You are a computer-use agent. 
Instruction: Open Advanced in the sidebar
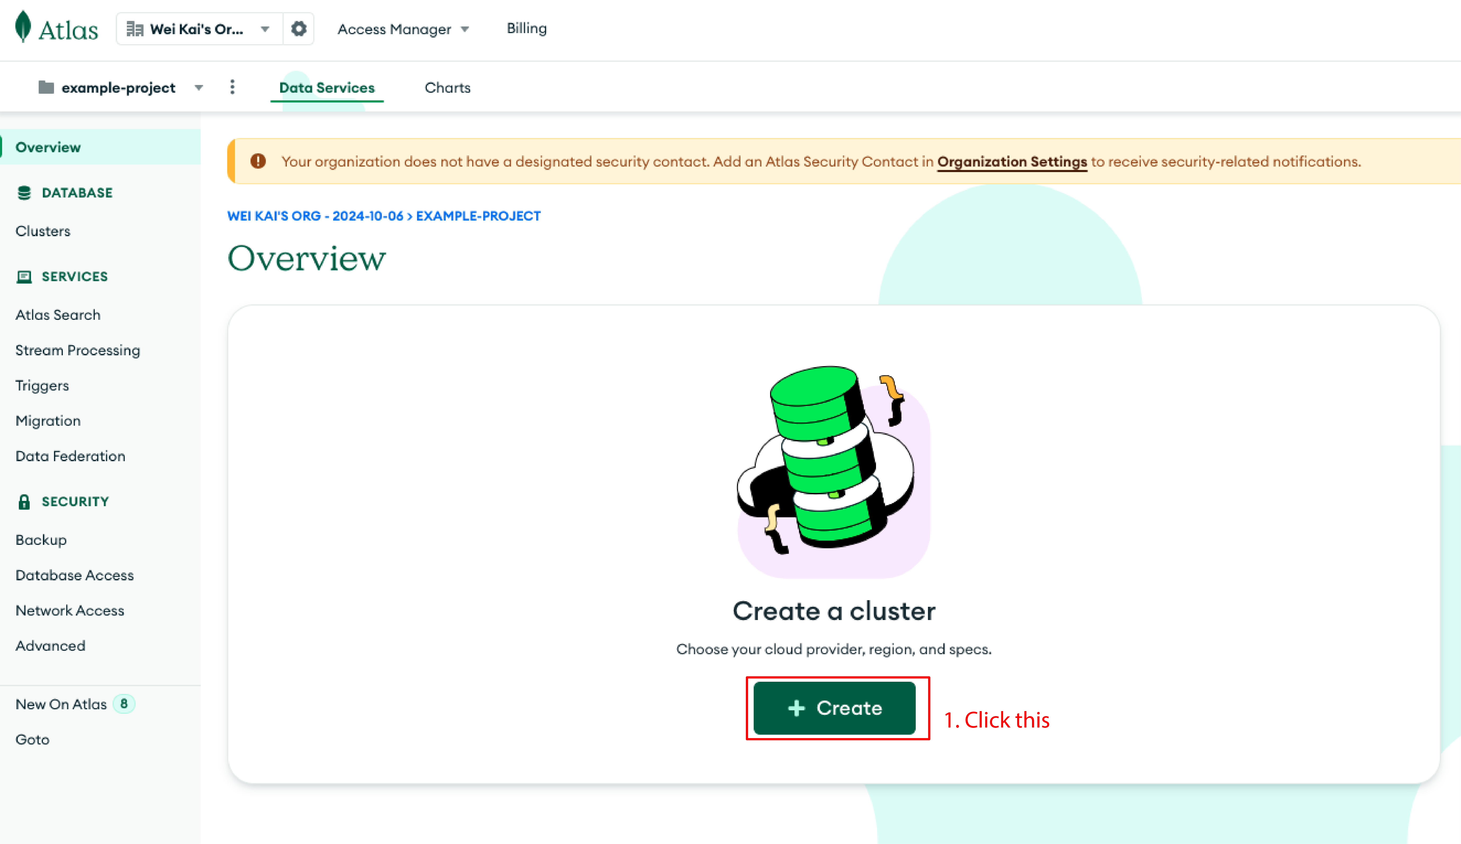pyautogui.click(x=50, y=646)
